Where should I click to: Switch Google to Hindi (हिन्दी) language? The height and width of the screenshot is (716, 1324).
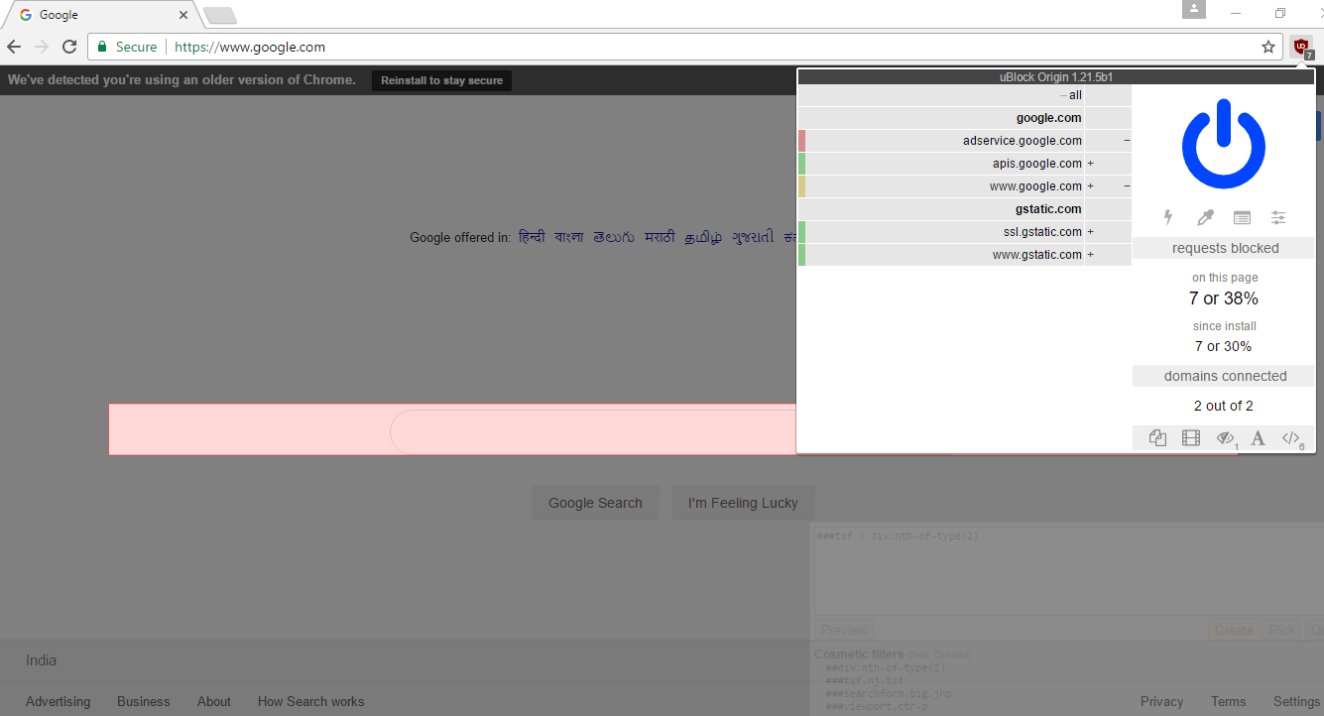click(532, 237)
